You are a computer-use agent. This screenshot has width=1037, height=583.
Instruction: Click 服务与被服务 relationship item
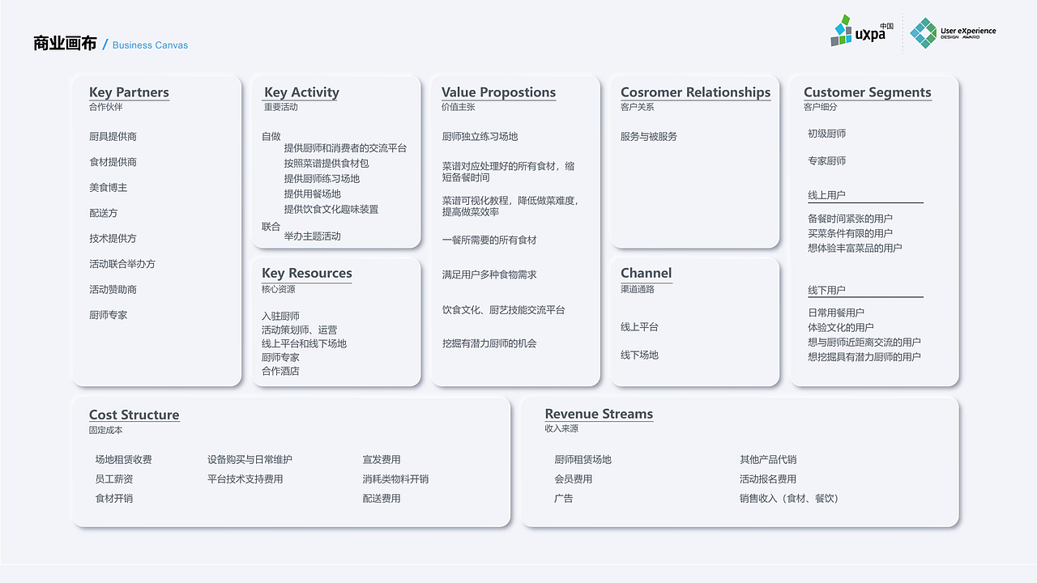click(x=648, y=137)
